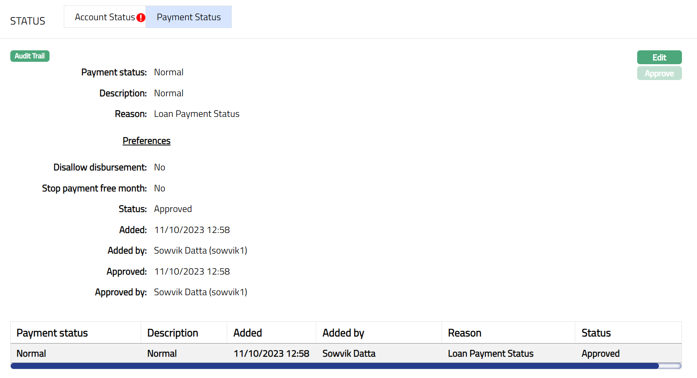The height and width of the screenshot is (378, 697).
Task: Click the Sowvik Datta cell in table row
Action: [349, 353]
